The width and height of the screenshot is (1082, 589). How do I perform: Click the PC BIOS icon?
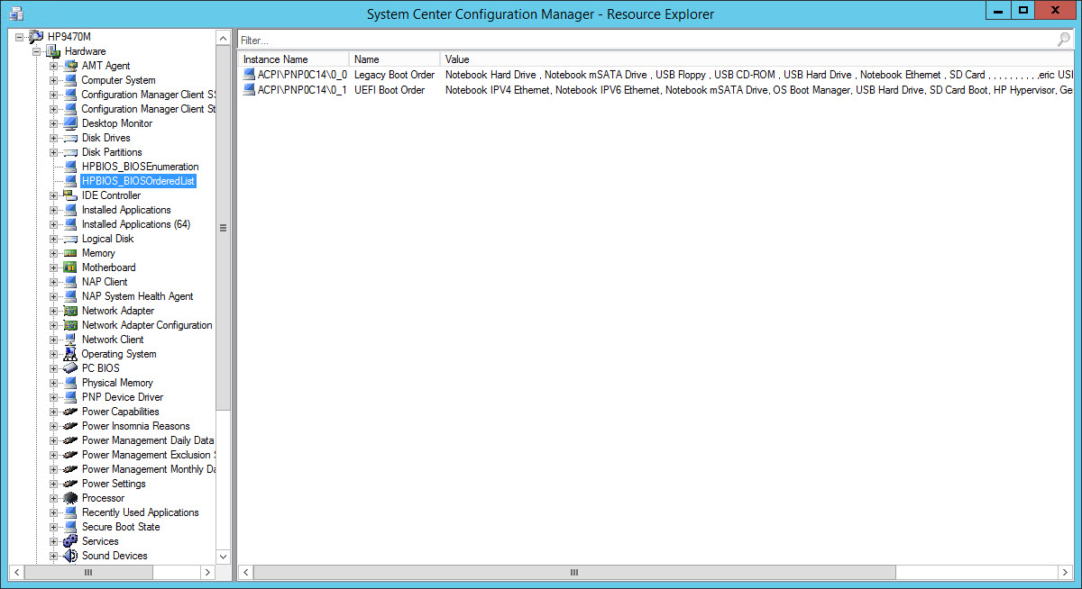[x=70, y=368]
